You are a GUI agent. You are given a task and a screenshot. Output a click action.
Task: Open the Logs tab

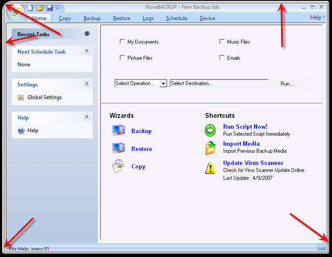coord(148,18)
